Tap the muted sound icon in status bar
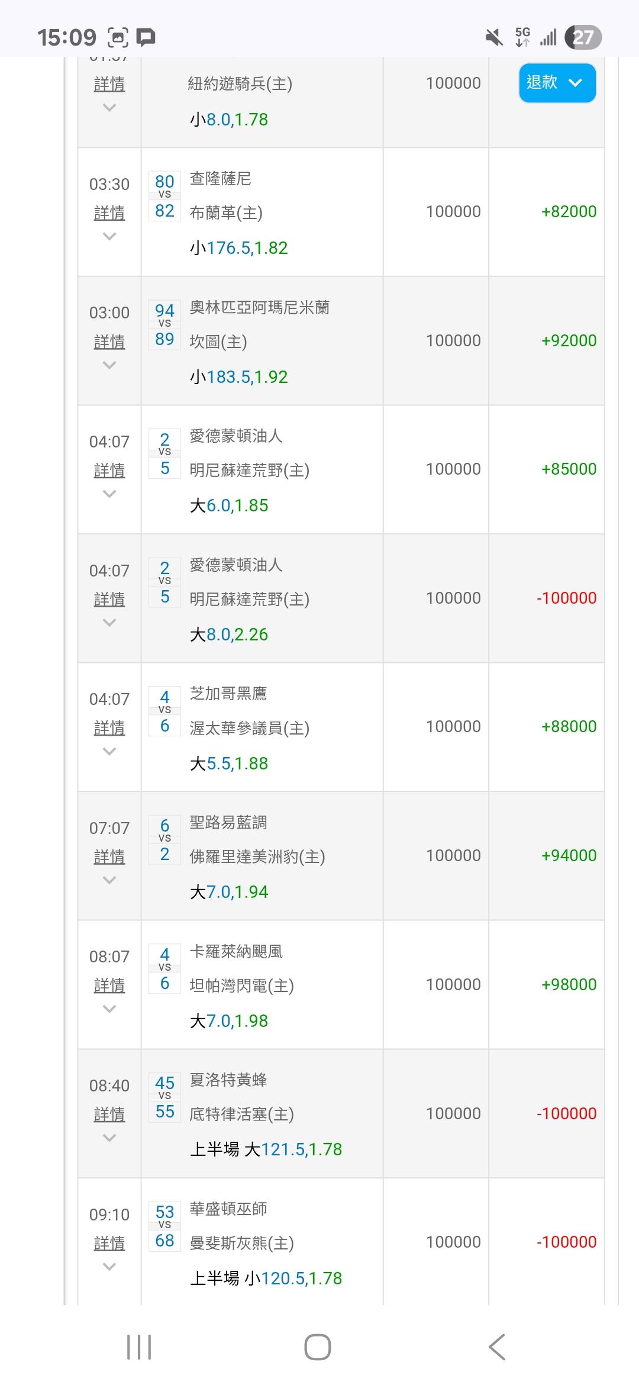Screen dimensions: 639x1385 pyautogui.click(x=494, y=37)
